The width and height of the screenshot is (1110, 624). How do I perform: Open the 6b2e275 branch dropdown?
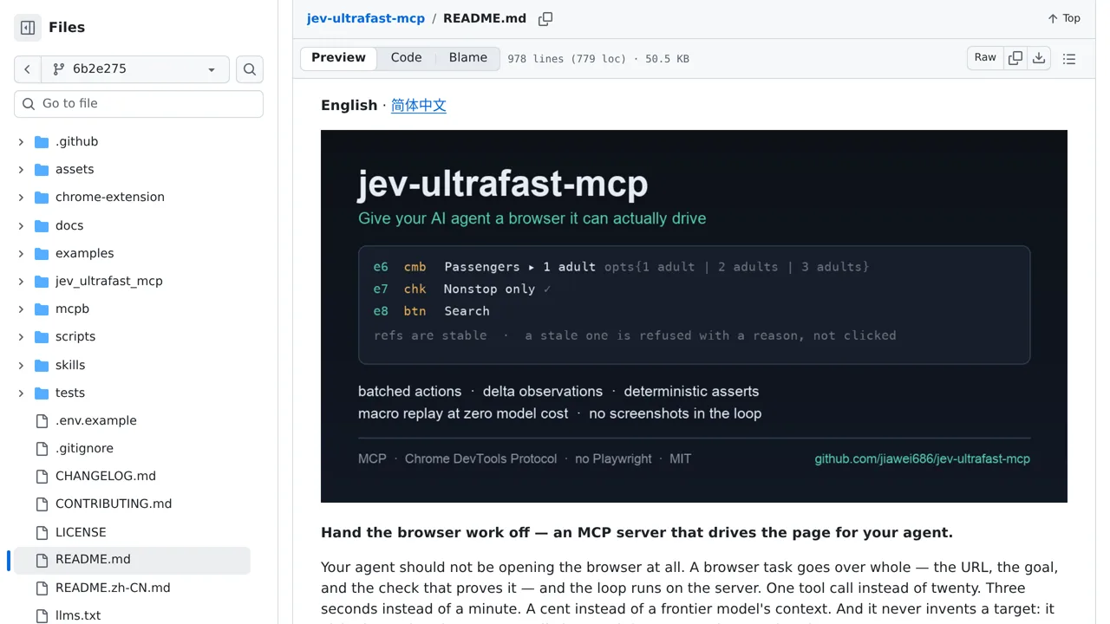[x=135, y=69]
